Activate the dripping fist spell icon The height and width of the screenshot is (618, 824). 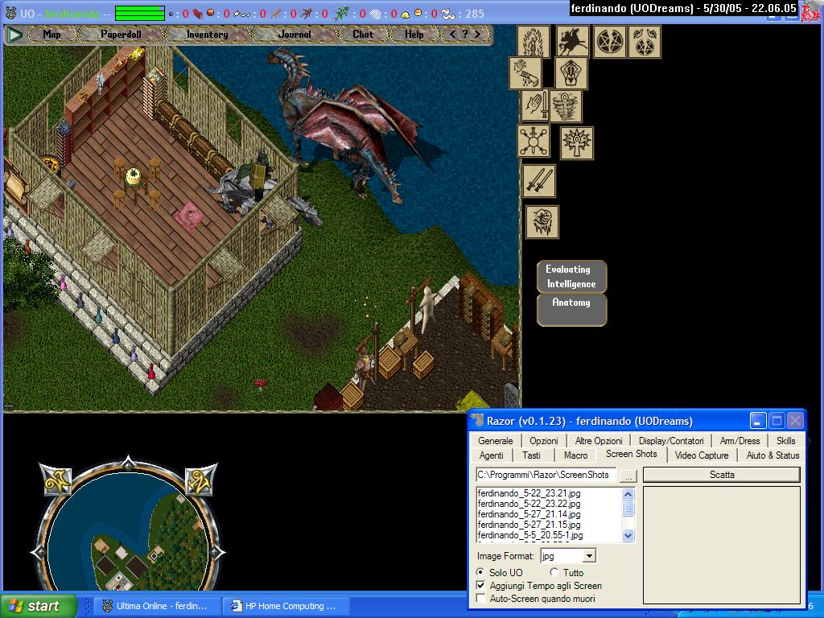pos(542,222)
